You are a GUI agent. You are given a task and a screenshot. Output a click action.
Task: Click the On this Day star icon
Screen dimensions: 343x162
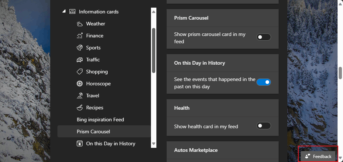click(80, 144)
